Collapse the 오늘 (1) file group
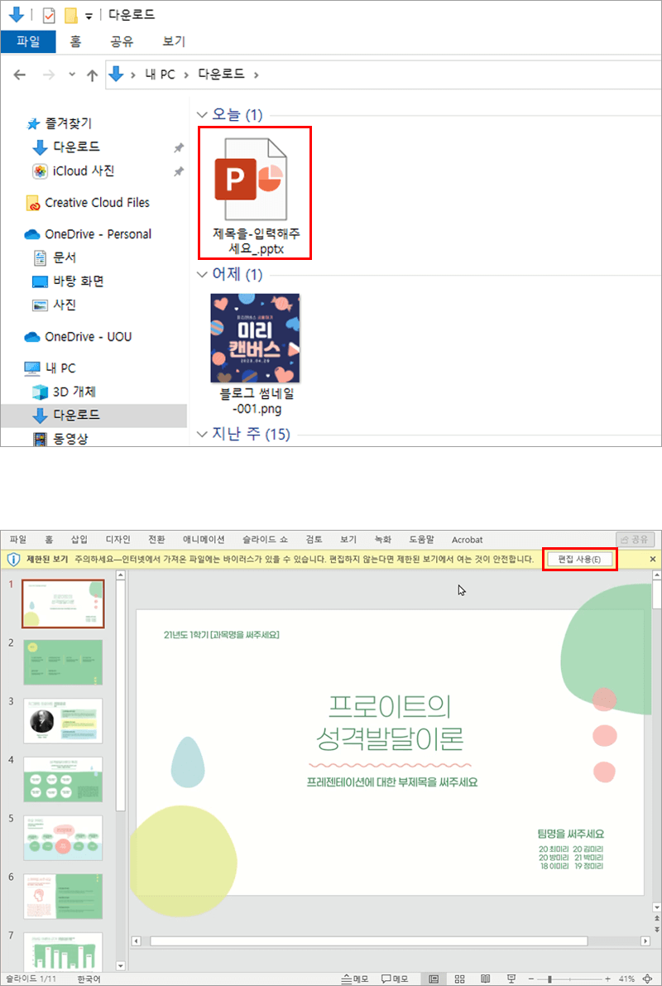The image size is (662, 986). point(201,114)
